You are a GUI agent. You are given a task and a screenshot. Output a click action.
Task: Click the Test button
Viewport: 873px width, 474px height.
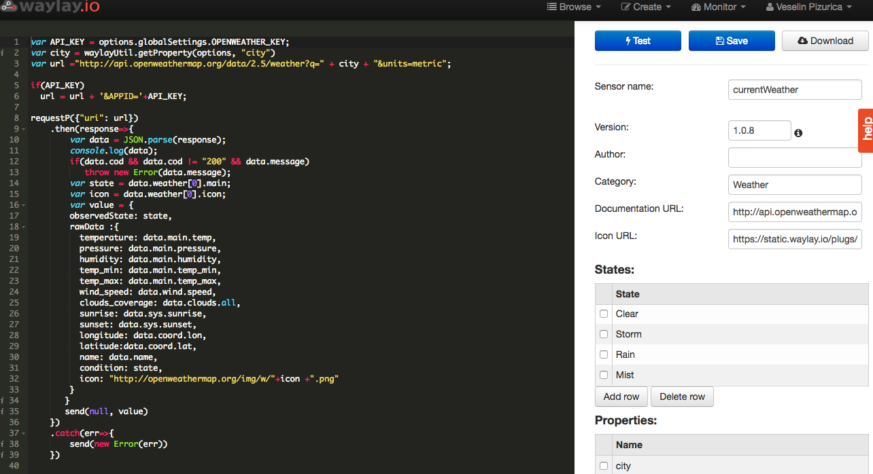[638, 41]
